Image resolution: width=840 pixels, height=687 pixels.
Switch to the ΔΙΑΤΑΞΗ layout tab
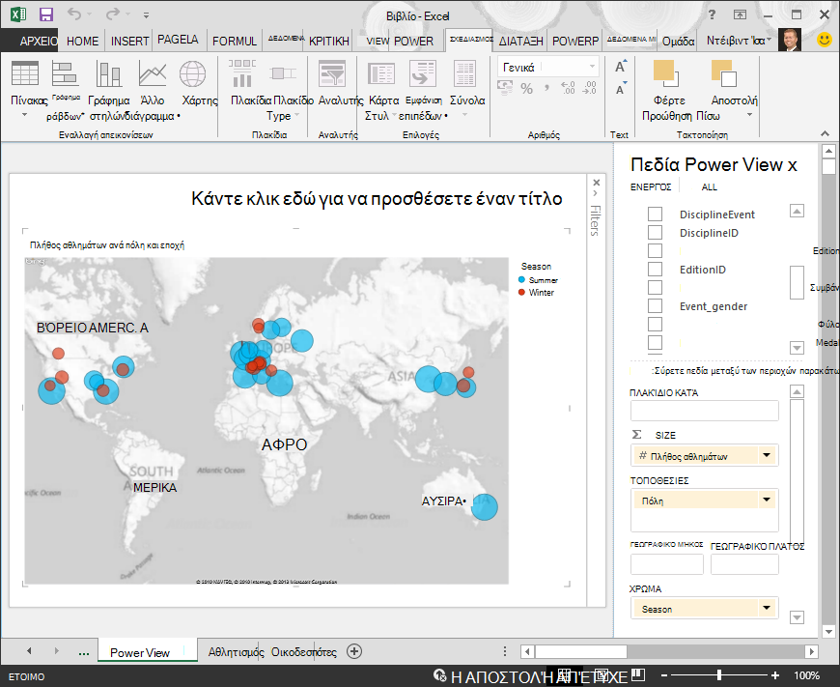[520, 41]
